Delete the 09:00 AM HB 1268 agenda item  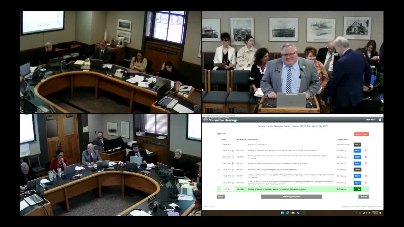366,150
